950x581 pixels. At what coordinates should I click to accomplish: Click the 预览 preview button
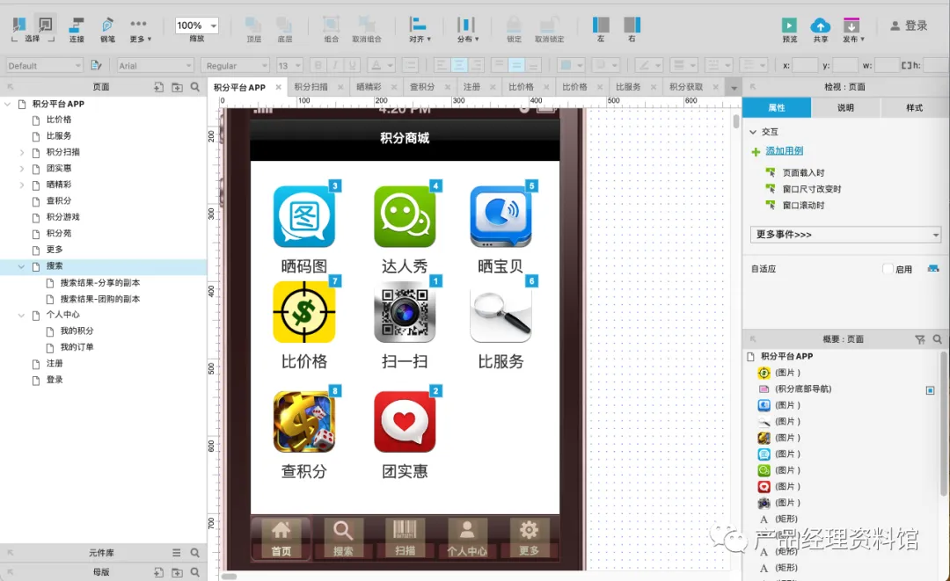789,29
